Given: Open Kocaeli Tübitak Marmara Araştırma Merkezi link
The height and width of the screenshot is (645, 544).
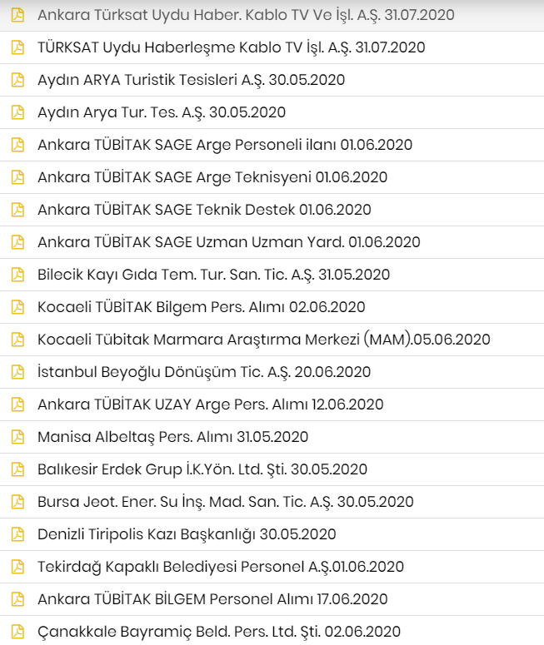Looking at the screenshot, I should (x=264, y=340).
